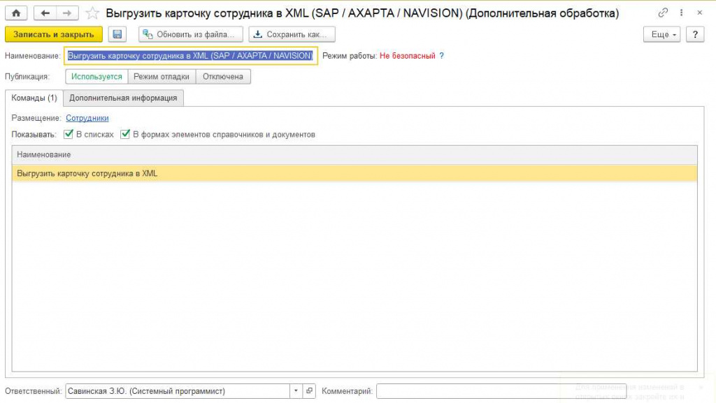Go to the home page icon
The image size is (716, 403).
click(16, 13)
